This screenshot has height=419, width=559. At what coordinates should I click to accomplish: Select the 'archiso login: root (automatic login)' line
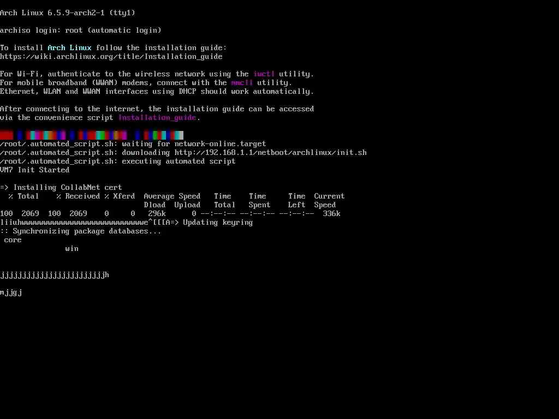coord(81,31)
